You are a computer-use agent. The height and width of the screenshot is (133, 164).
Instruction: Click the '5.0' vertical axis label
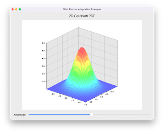click(x=43, y=51)
